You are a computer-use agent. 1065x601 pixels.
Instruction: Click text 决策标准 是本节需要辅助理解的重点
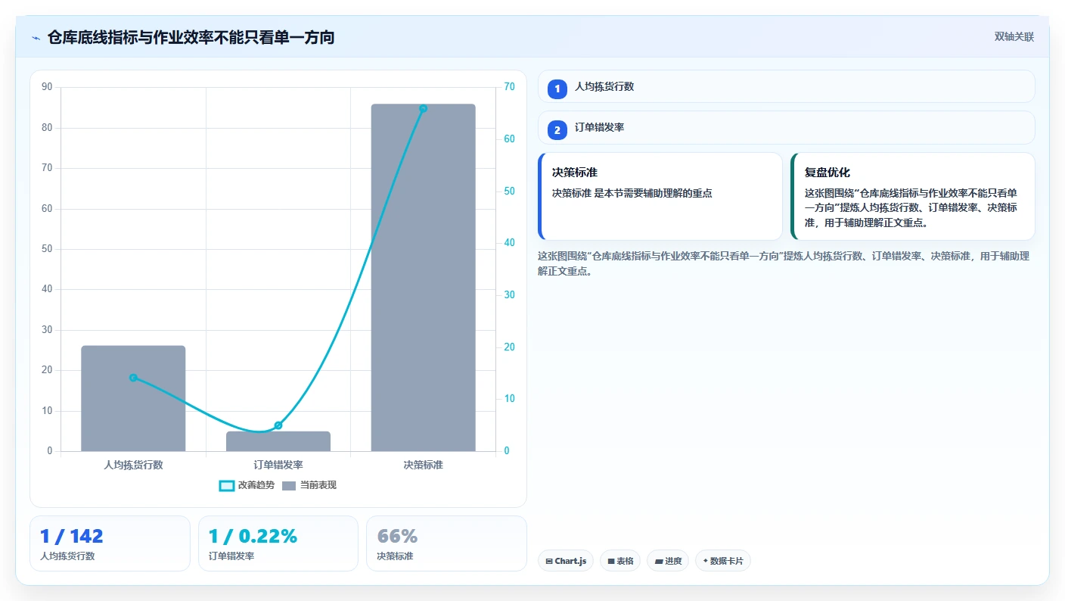pos(632,193)
